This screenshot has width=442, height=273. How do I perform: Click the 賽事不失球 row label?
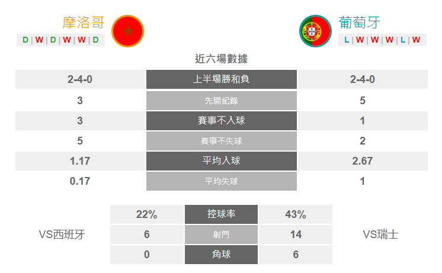coord(222,141)
